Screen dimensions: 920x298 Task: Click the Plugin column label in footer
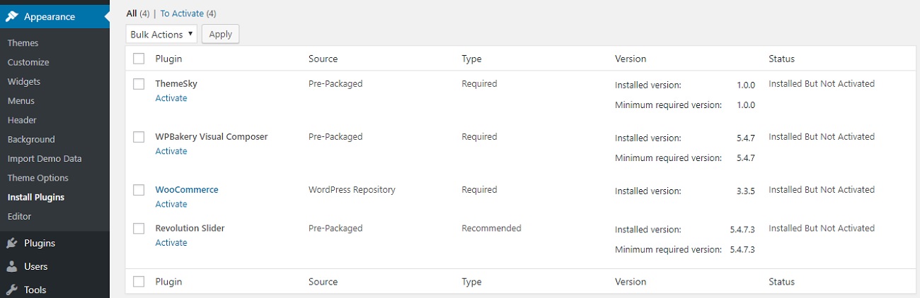pyautogui.click(x=168, y=282)
